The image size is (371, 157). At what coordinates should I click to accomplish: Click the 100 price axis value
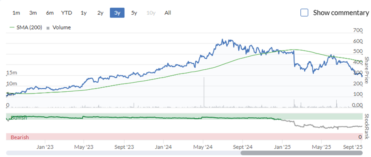(358, 94)
